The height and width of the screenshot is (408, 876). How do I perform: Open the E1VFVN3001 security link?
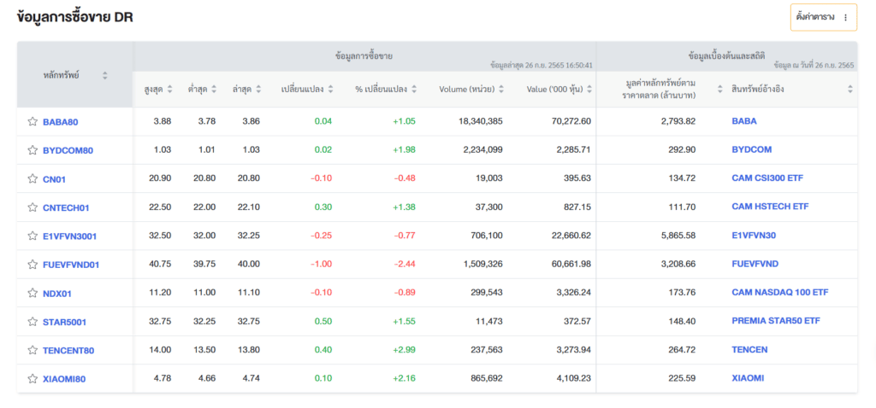pos(70,236)
